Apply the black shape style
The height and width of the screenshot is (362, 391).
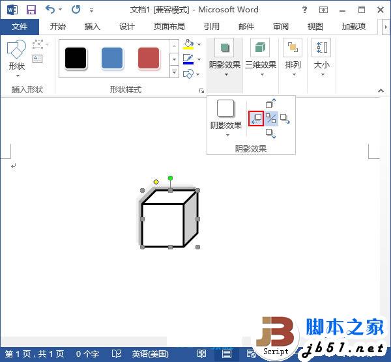coord(76,59)
